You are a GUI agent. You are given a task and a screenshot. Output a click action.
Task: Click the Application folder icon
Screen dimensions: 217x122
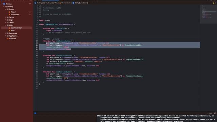tap(7, 36)
